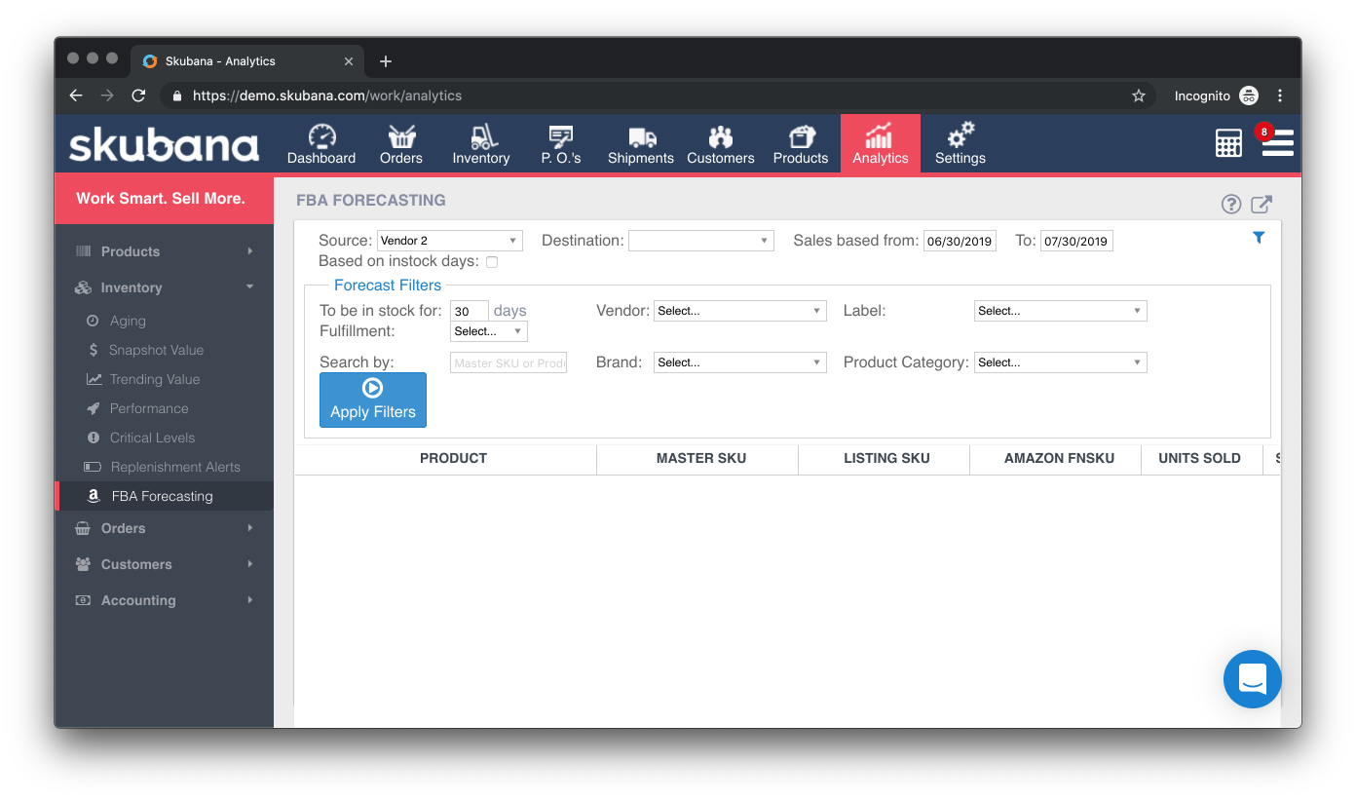Screen dimensions: 1356x800
Task: Expand the Accounting section in sidebar
Action: 164,600
